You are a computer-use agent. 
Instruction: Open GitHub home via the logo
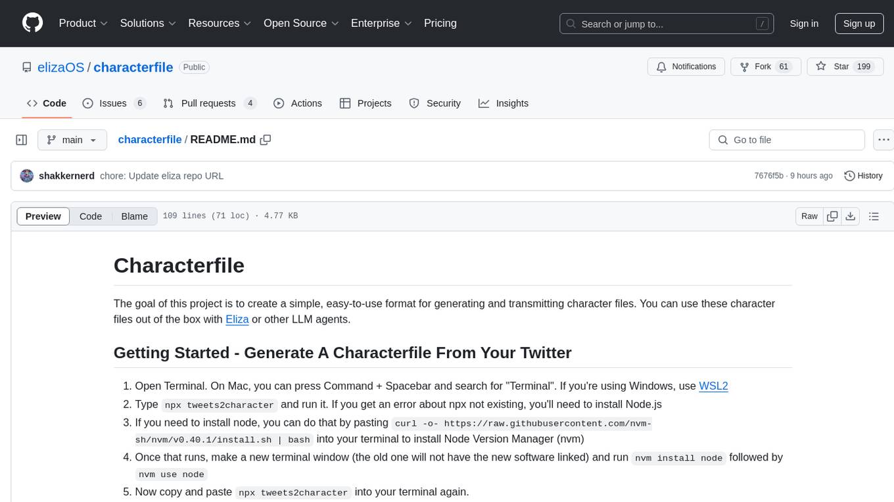coord(32,23)
